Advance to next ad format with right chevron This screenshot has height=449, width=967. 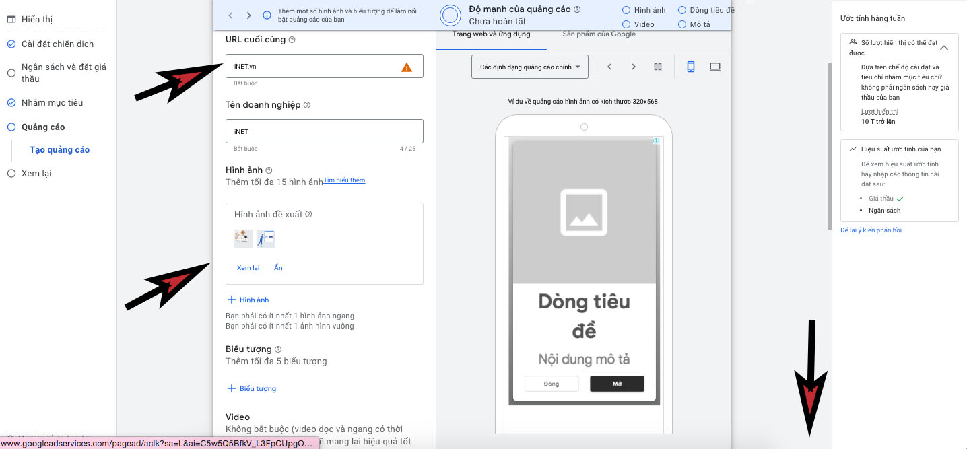pyautogui.click(x=634, y=67)
